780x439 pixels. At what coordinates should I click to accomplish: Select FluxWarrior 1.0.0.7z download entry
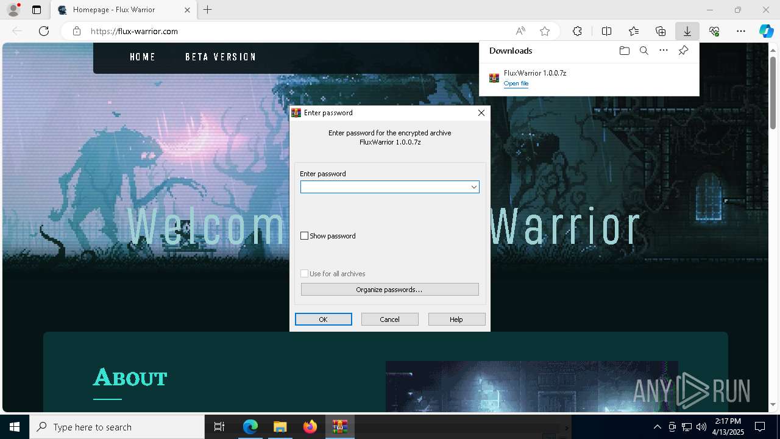tap(589, 78)
